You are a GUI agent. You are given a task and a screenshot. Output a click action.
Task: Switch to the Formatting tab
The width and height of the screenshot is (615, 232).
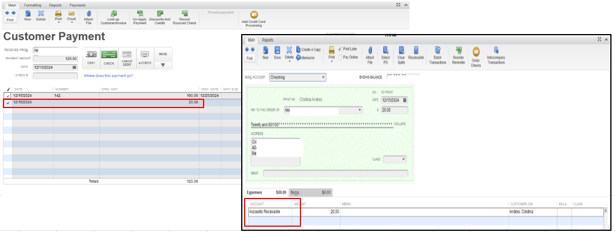[32, 5]
